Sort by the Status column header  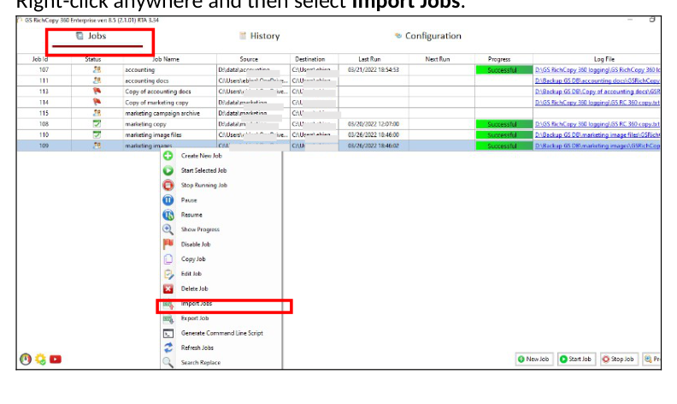[93, 59]
